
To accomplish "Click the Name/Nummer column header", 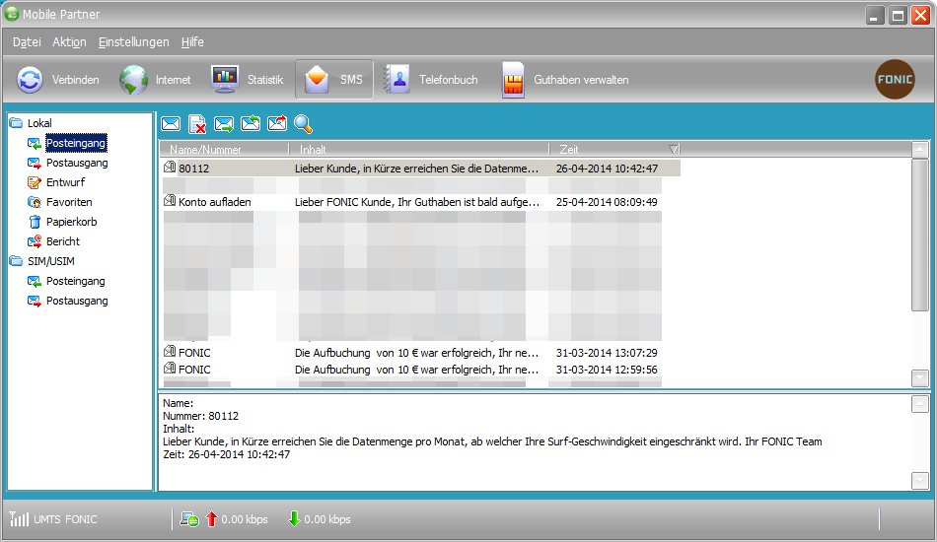I will pos(205,150).
